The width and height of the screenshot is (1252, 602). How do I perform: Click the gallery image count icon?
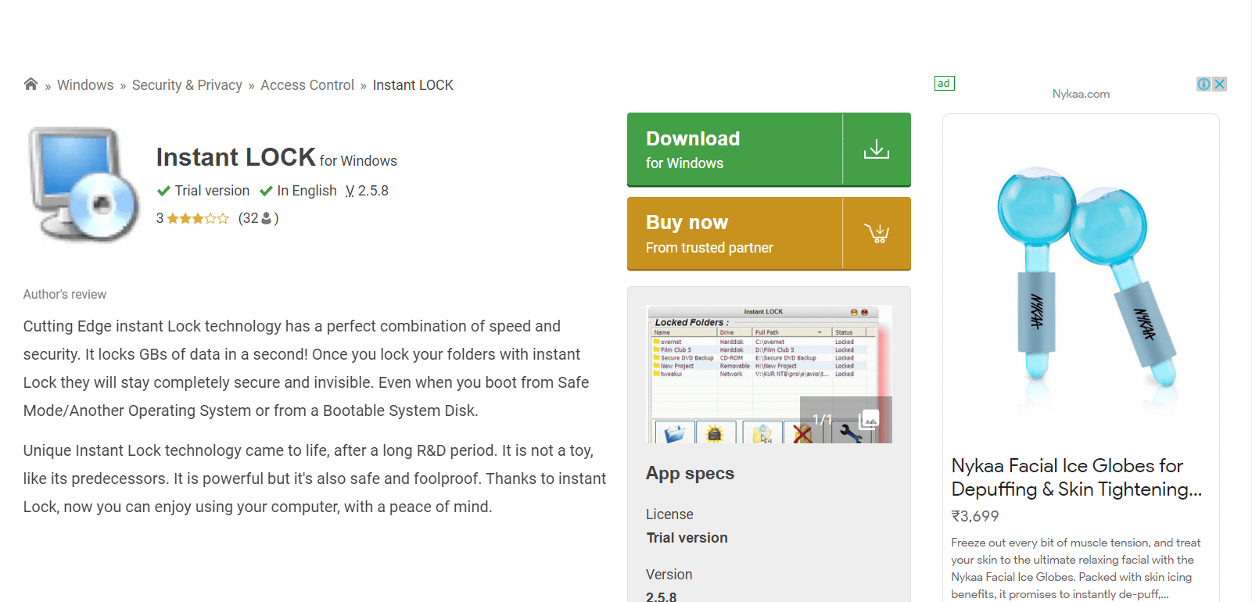point(869,420)
